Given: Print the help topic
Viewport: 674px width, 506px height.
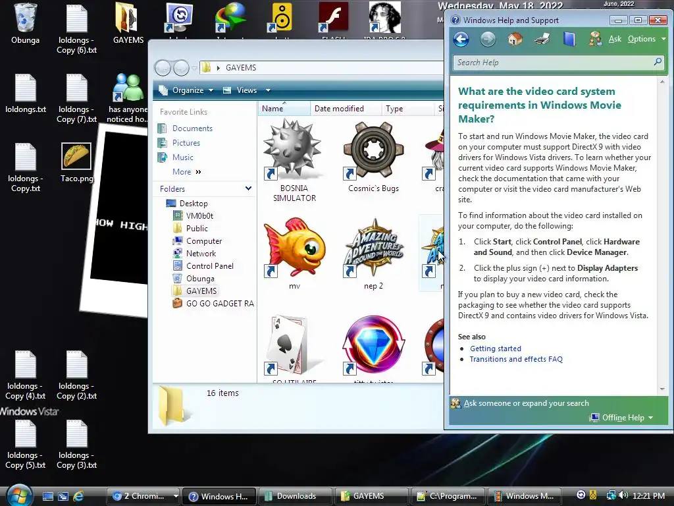Looking at the screenshot, I should point(542,39).
